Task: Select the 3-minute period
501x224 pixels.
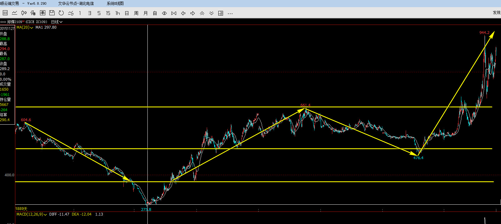Action: coord(90,13)
